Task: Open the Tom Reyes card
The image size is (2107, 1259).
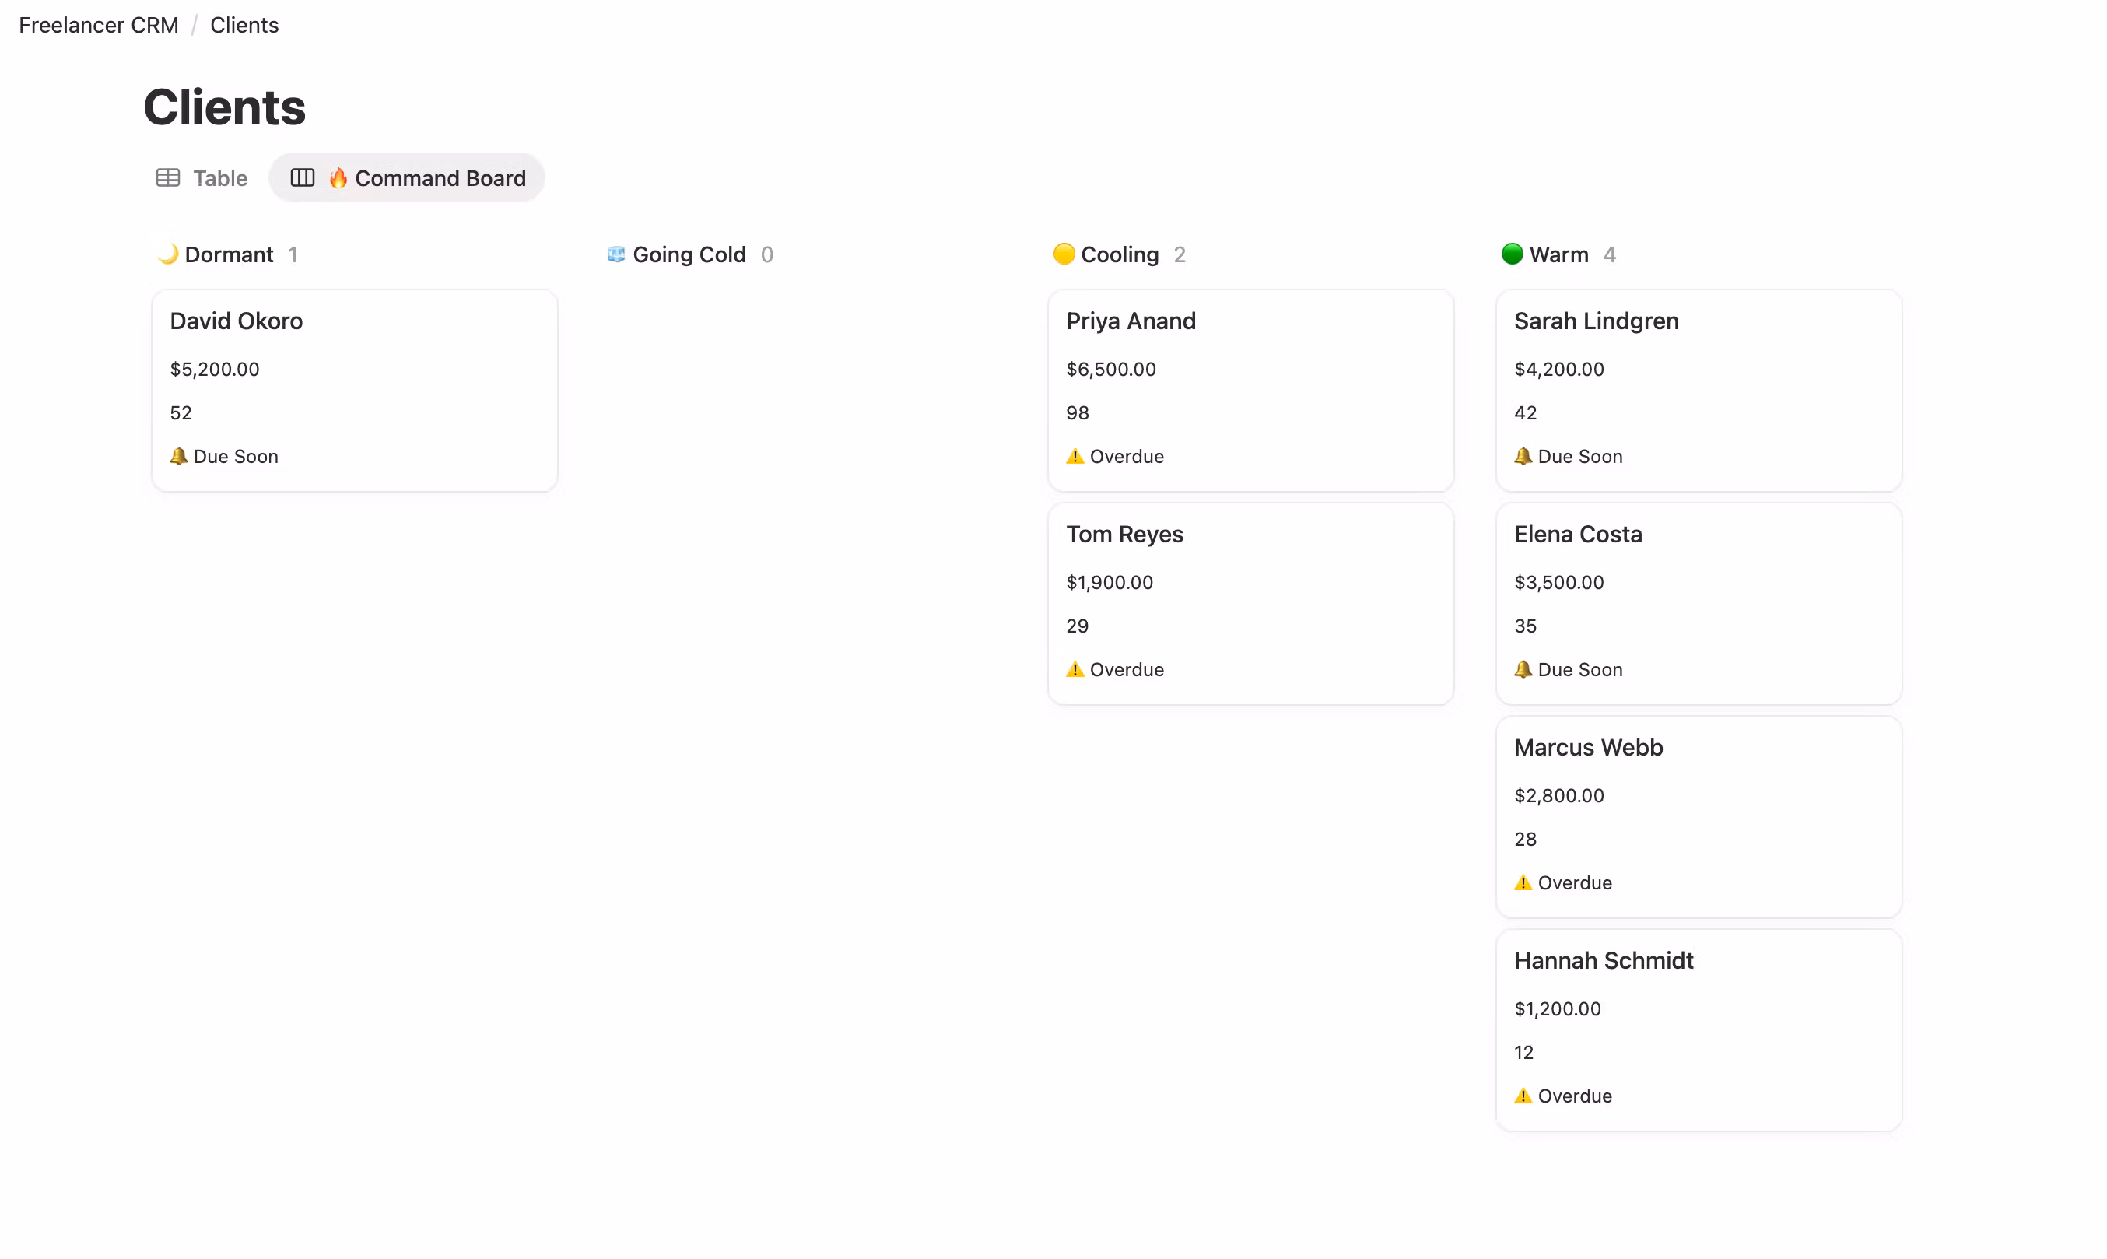Action: click(1250, 603)
